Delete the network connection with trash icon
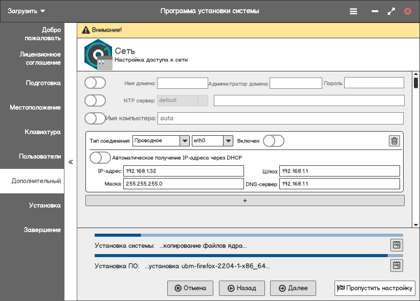The height and width of the screenshot is (301, 420). (x=394, y=141)
